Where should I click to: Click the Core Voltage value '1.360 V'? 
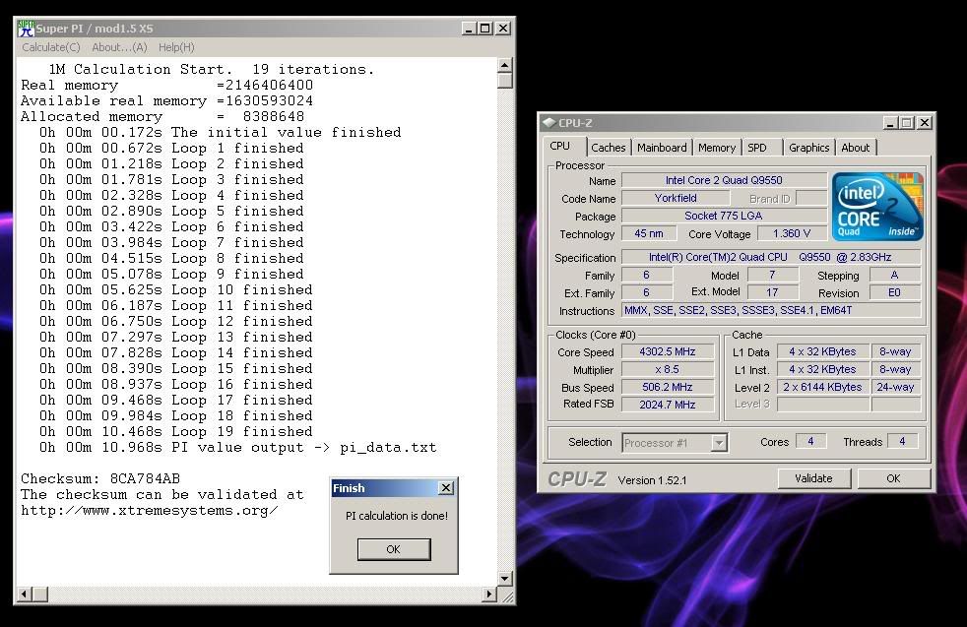(792, 233)
